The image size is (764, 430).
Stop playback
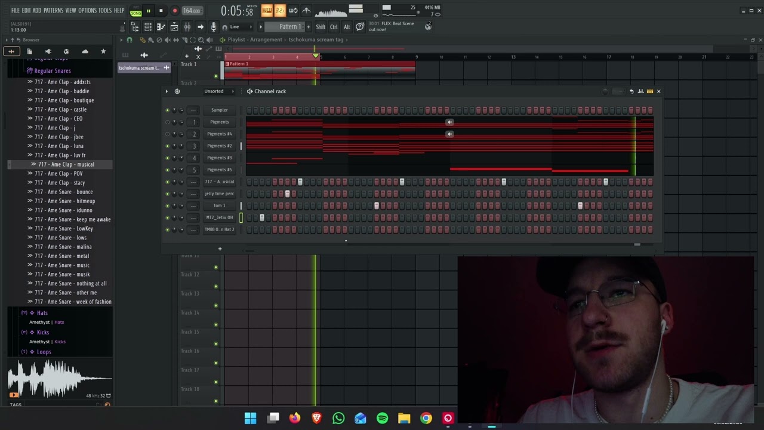tap(161, 11)
